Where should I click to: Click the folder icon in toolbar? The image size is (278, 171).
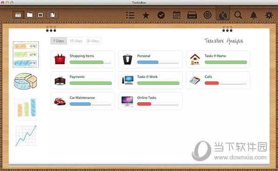coord(29,15)
